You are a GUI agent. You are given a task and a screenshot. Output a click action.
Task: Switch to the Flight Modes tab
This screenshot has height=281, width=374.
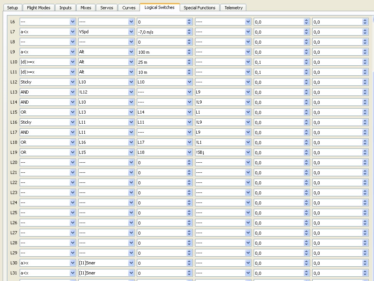[39, 8]
